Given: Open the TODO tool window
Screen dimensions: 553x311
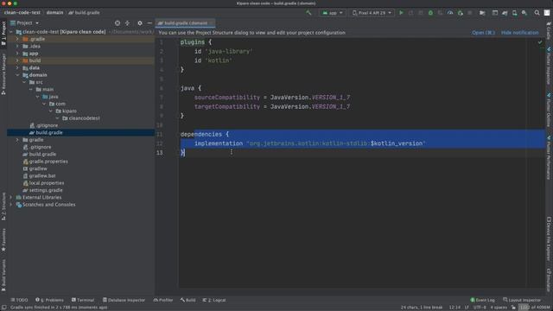Looking at the screenshot, I should (19, 300).
